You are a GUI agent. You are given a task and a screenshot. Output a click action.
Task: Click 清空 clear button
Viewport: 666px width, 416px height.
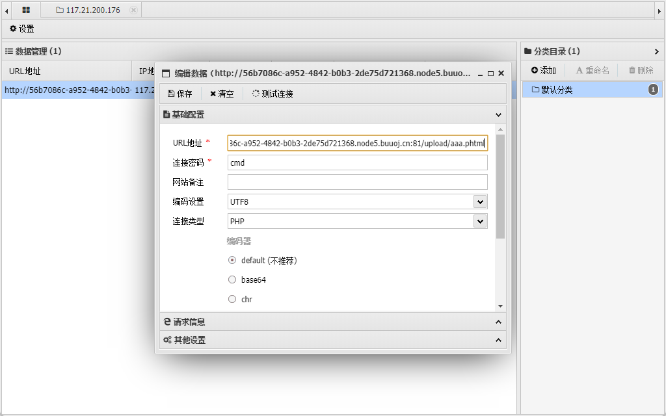[222, 94]
